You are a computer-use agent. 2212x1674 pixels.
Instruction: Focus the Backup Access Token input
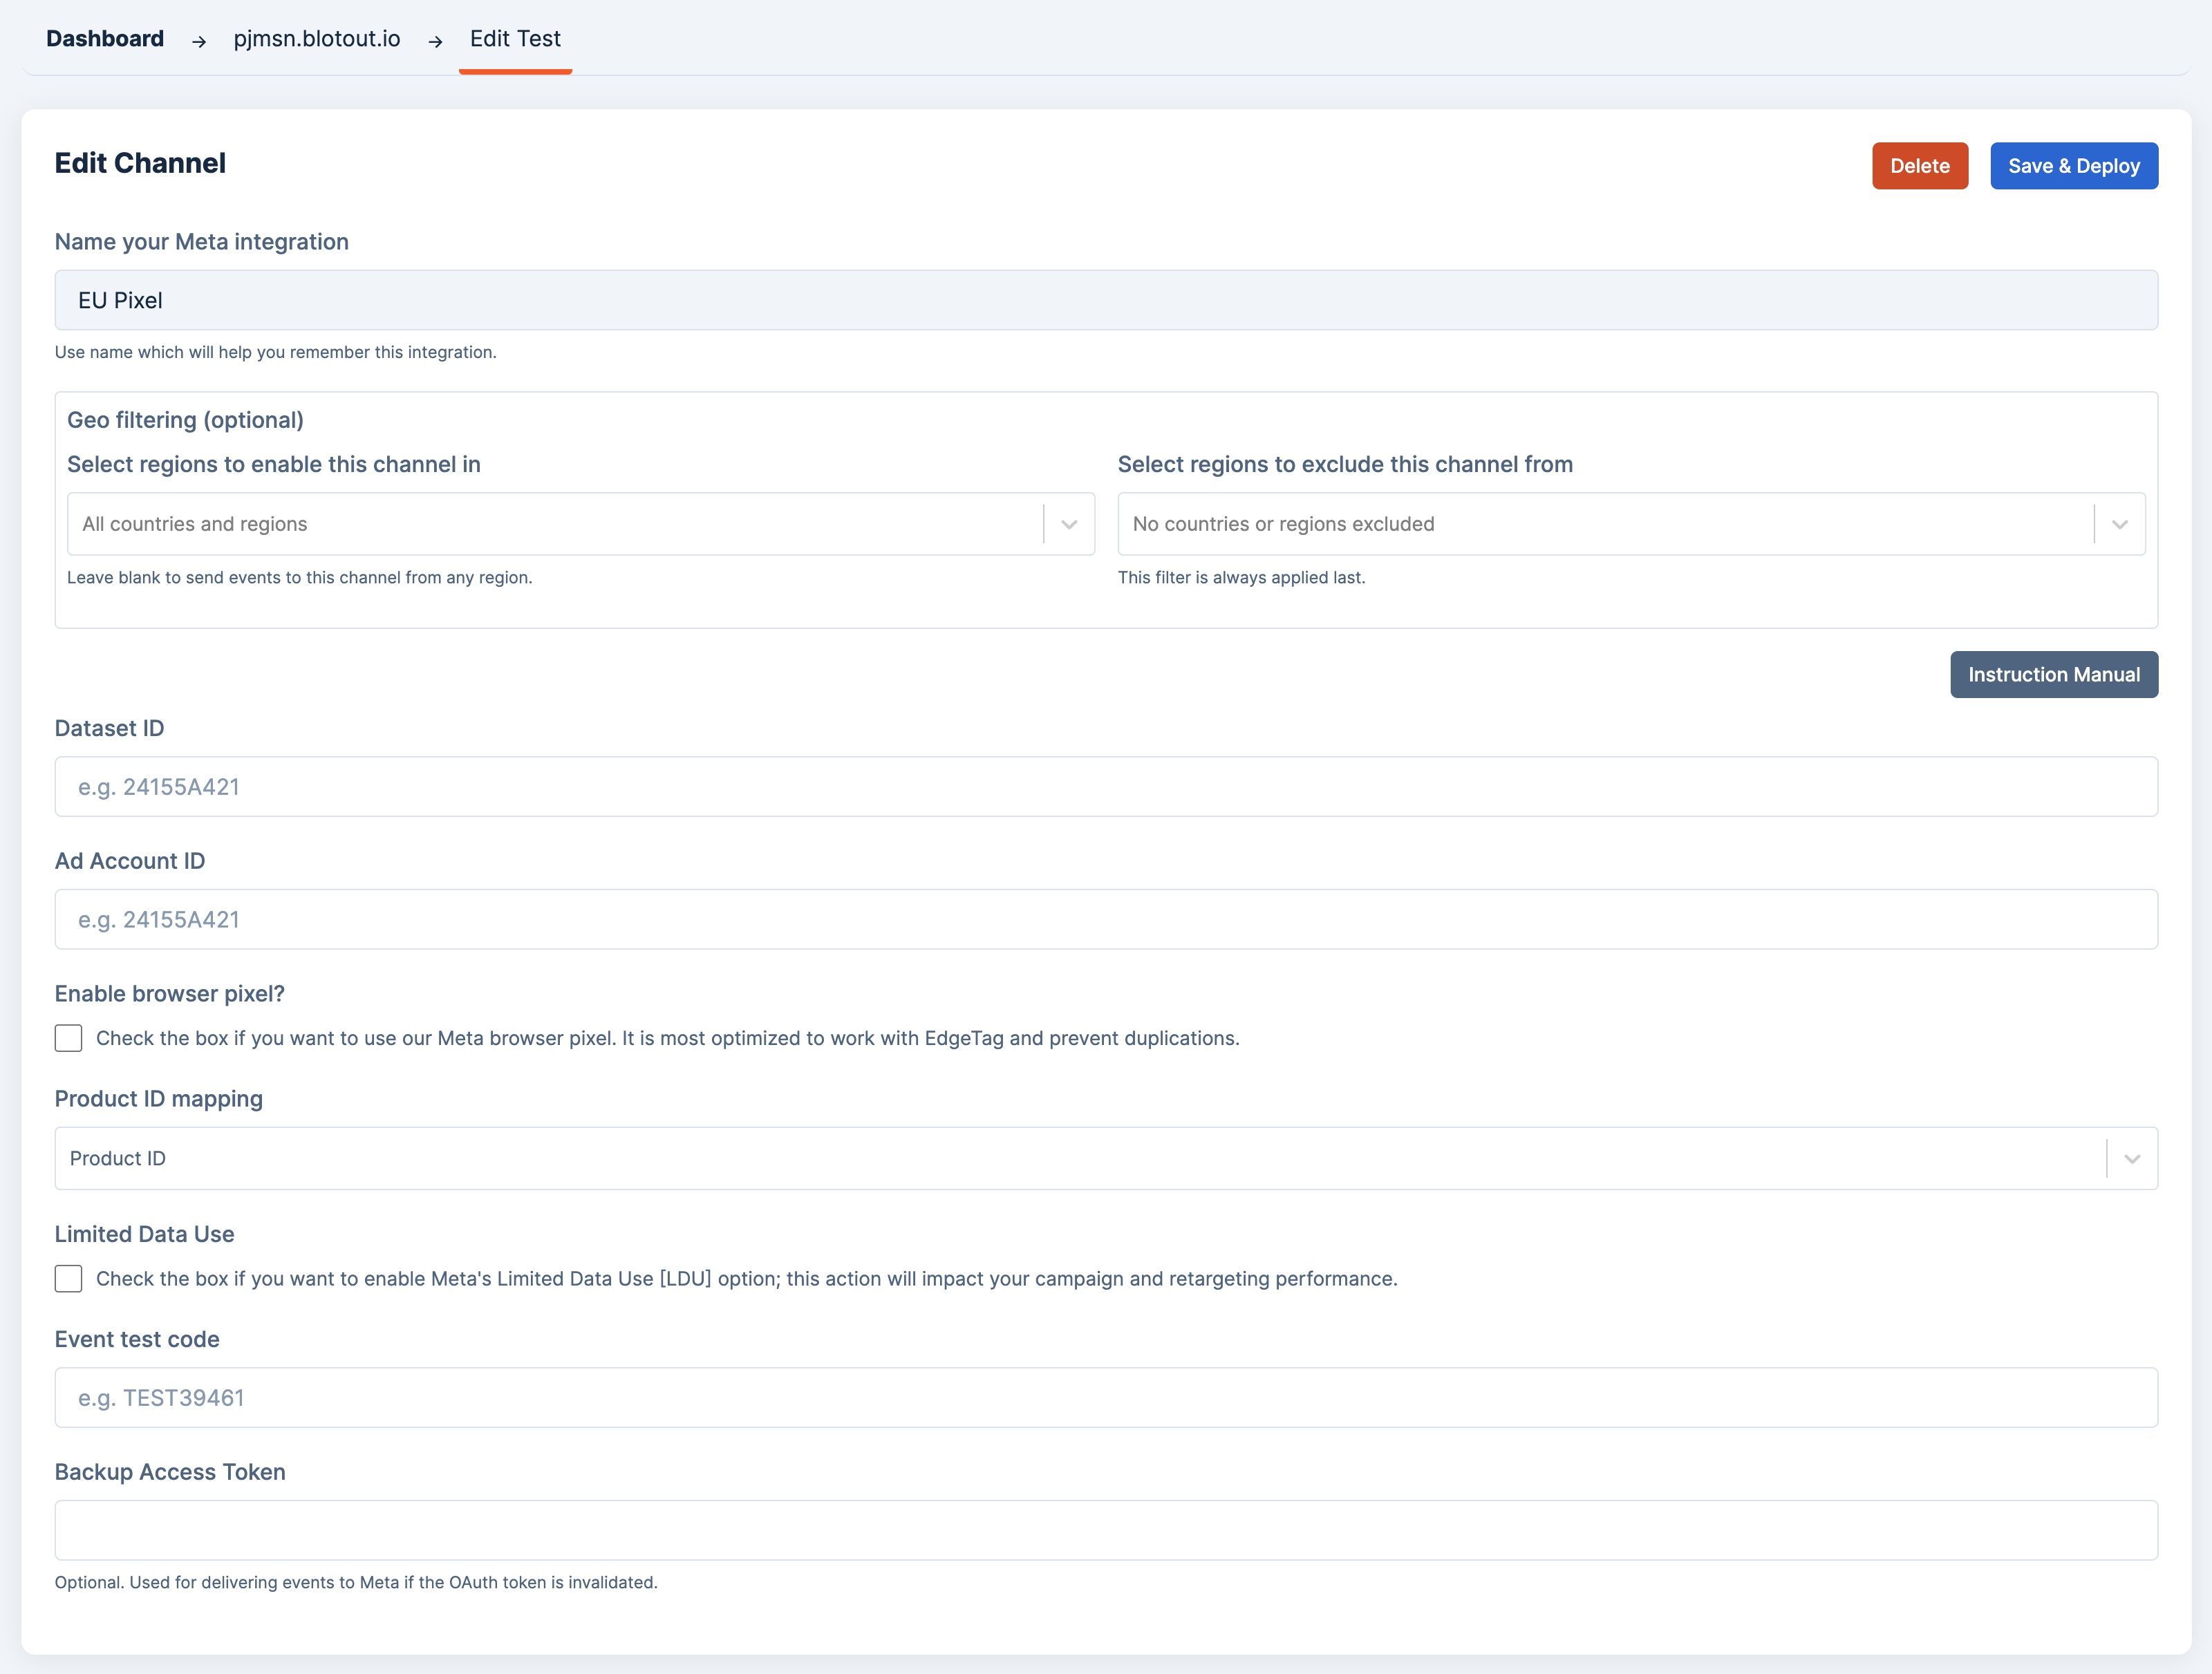coord(1105,1530)
